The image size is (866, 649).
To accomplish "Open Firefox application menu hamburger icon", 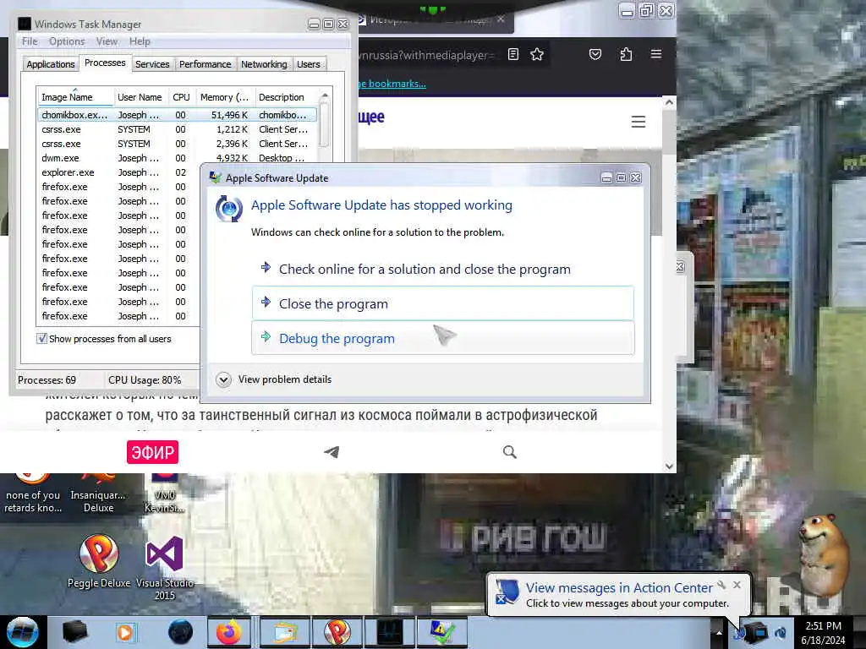I will click(x=656, y=54).
